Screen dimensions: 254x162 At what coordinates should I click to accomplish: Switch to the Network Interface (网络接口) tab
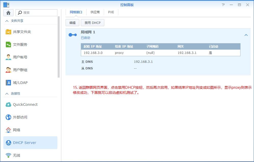point(76,12)
